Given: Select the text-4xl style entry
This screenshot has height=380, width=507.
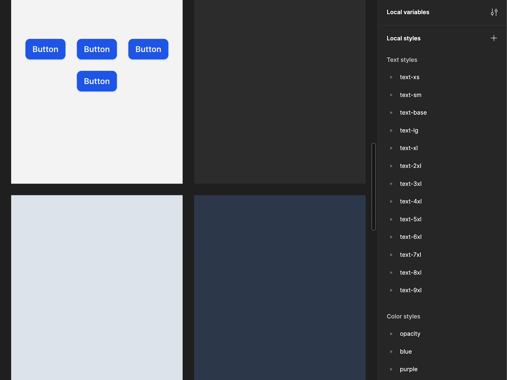Looking at the screenshot, I should pyautogui.click(x=410, y=201).
